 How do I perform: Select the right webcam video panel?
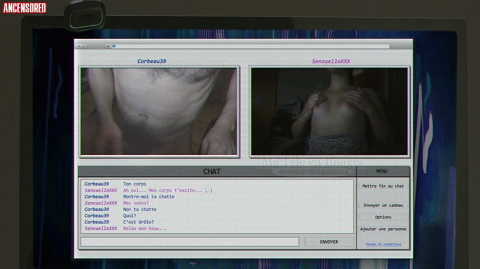click(x=329, y=111)
